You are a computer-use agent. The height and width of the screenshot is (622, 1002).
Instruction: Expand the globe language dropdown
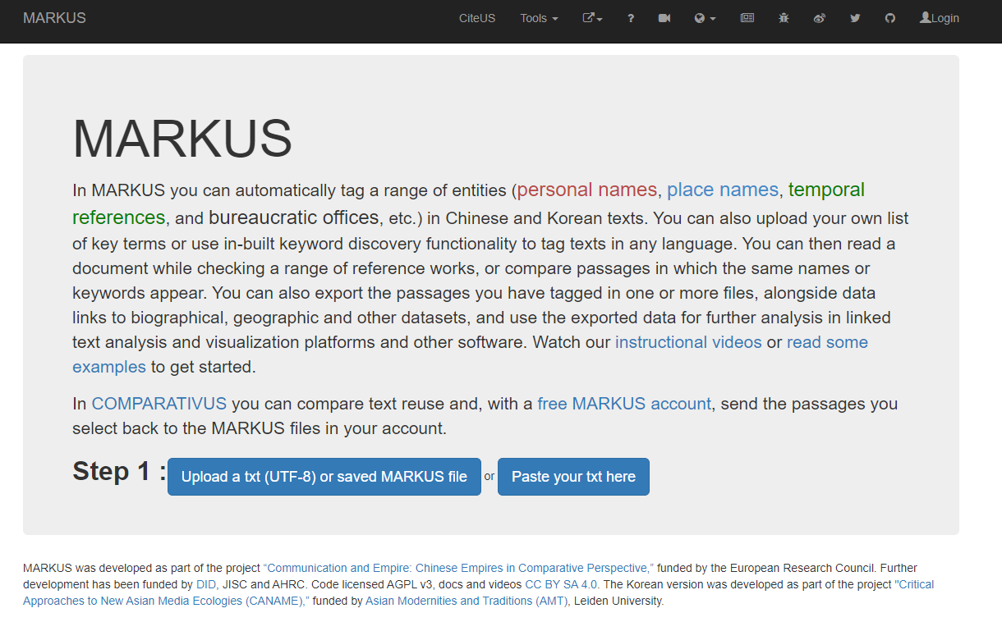click(x=705, y=18)
